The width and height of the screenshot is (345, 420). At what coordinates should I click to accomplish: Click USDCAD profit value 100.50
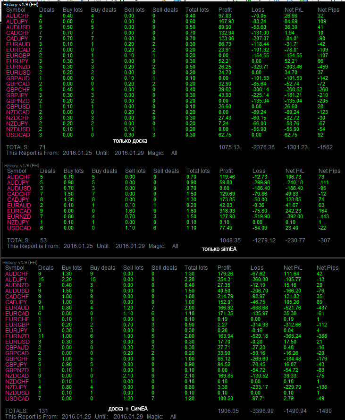click(226, 399)
